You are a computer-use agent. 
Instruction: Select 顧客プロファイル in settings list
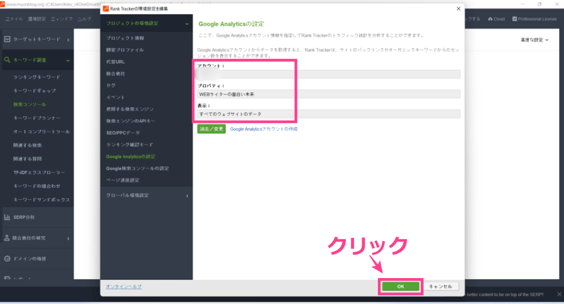click(125, 50)
